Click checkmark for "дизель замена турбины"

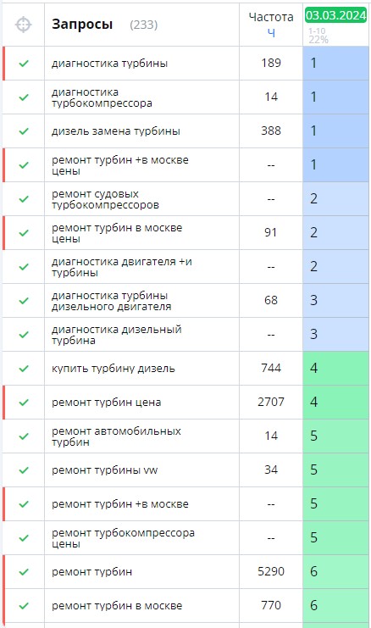tap(24, 131)
